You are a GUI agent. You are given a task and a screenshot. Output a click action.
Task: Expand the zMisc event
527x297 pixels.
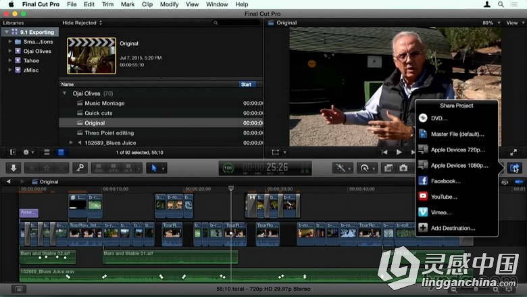10,70
